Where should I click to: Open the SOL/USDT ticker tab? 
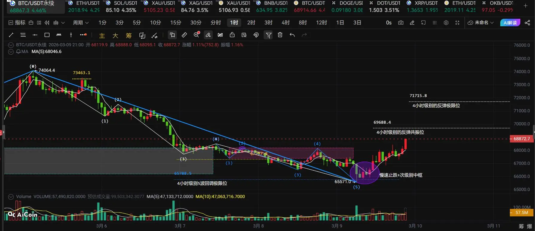coord(121,7)
